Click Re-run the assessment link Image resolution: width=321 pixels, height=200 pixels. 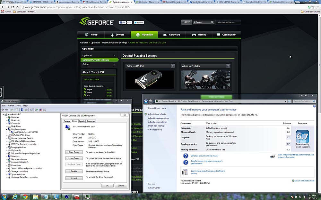click(x=304, y=181)
